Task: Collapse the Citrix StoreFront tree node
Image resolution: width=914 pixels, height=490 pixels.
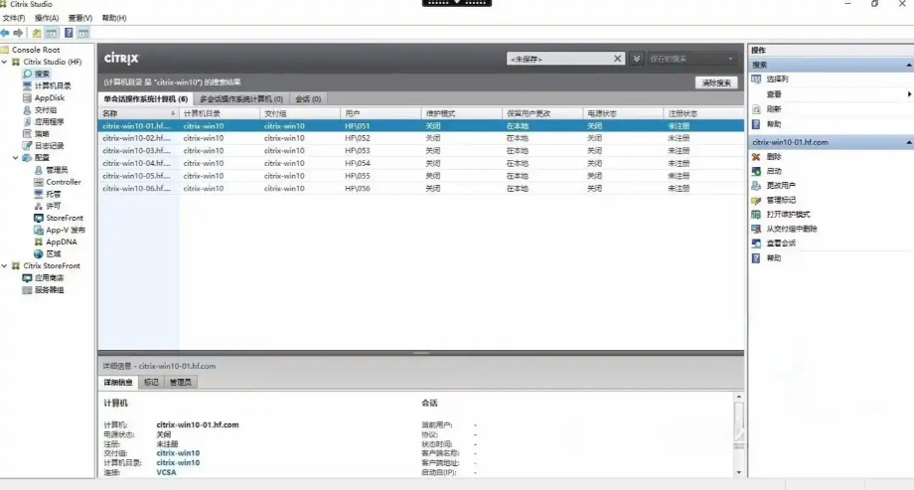Action: click(x=5, y=265)
